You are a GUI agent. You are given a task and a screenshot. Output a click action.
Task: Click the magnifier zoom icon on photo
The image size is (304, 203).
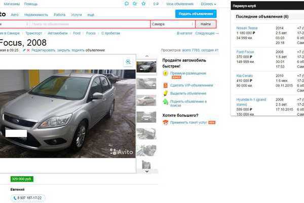pyautogui.click(x=128, y=62)
